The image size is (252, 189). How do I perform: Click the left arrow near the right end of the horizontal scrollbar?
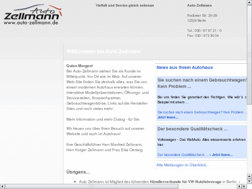click(x=240, y=187)
